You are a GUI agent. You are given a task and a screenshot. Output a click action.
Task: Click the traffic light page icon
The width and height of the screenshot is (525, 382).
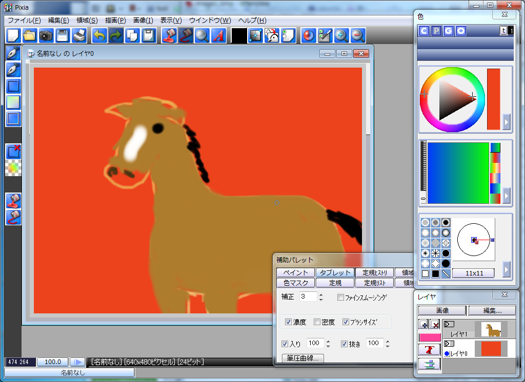(288, 35)
